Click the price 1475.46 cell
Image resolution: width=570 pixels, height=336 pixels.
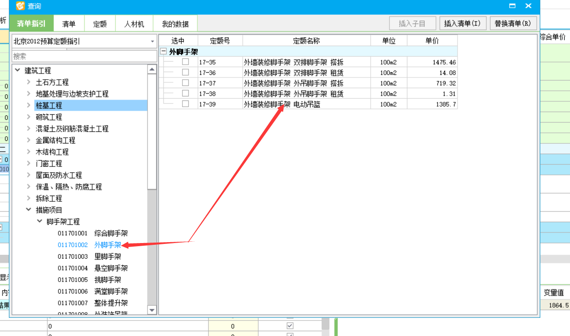click(x=432, y=62)
